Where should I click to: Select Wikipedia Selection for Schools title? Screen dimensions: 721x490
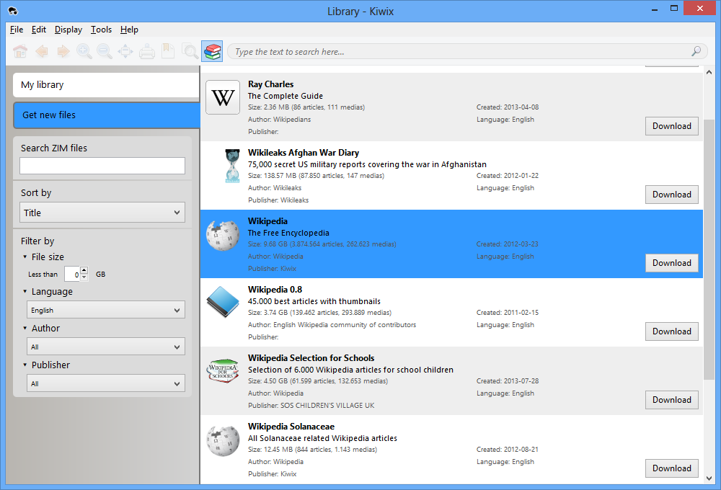[x=311, y=358]
